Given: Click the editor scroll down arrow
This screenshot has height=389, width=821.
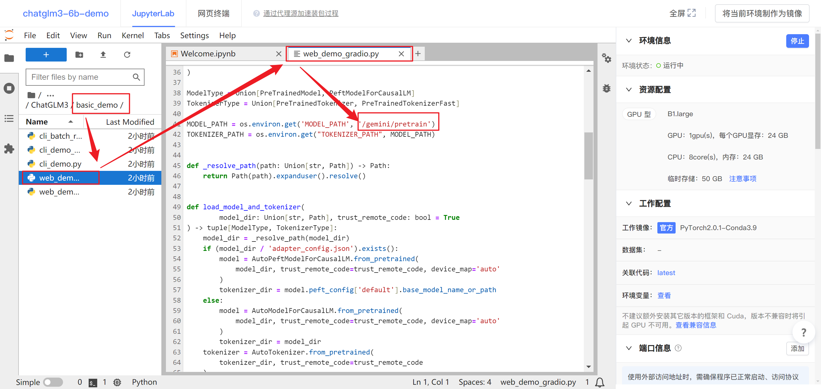Looking at the screenshot, I should click(x=588, y=367).
